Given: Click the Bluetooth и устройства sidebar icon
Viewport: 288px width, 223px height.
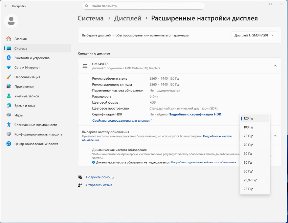Looking at the screenshot, I should coord(9,58).
